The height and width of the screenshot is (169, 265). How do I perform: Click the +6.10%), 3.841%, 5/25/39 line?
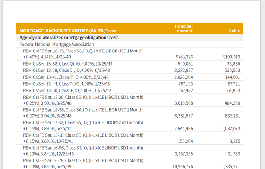[x=47, y=167]
